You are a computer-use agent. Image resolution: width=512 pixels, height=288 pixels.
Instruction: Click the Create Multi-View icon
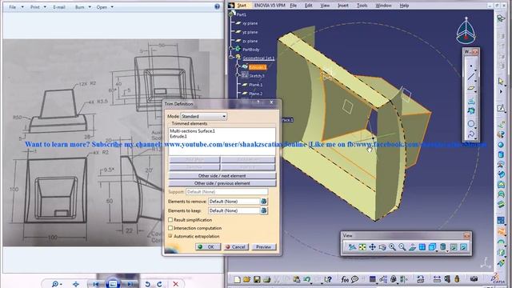coord(422,247)
